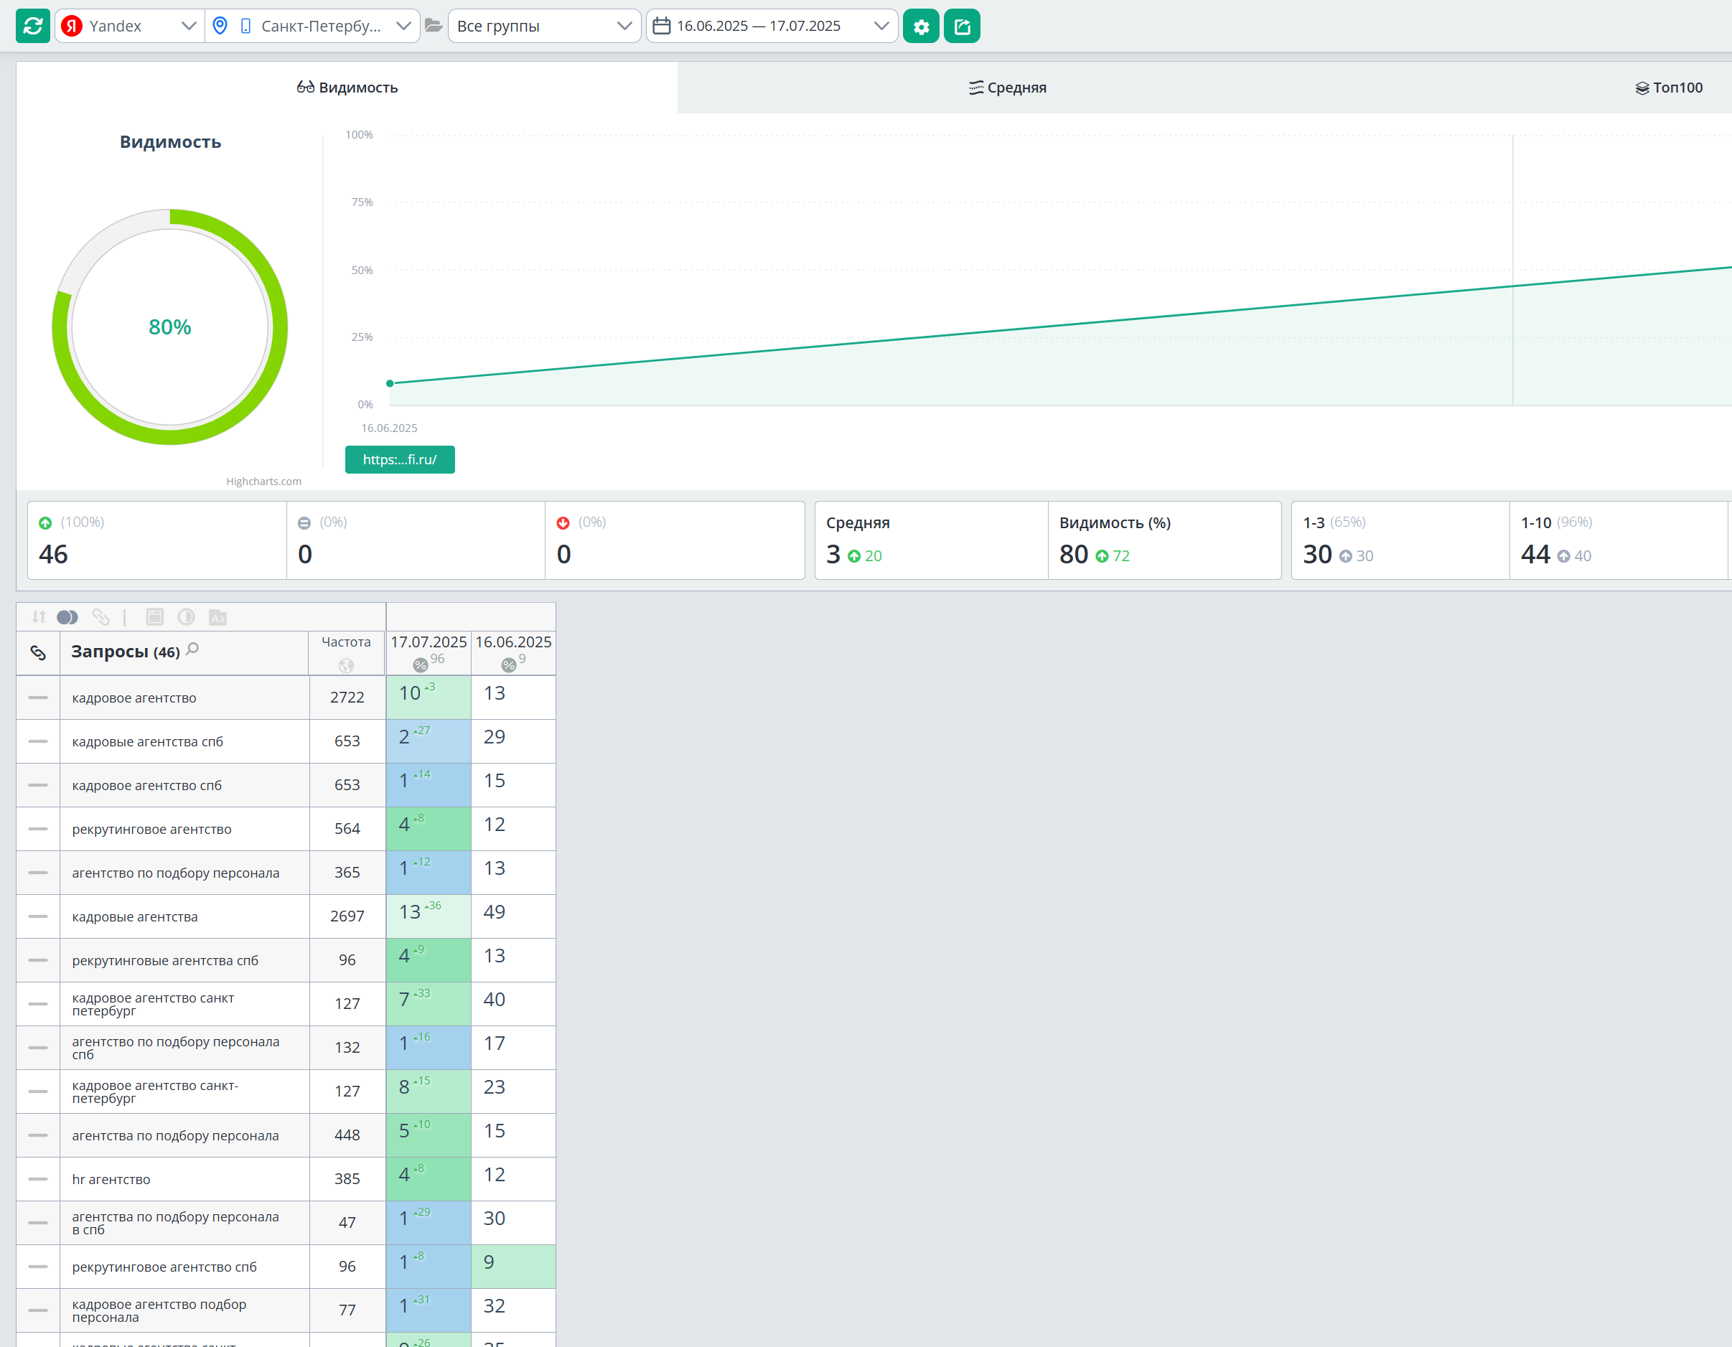Open the Yandex search engine dropdown
This screenshot has width=1732, height=1347.
tap(129, 26)
